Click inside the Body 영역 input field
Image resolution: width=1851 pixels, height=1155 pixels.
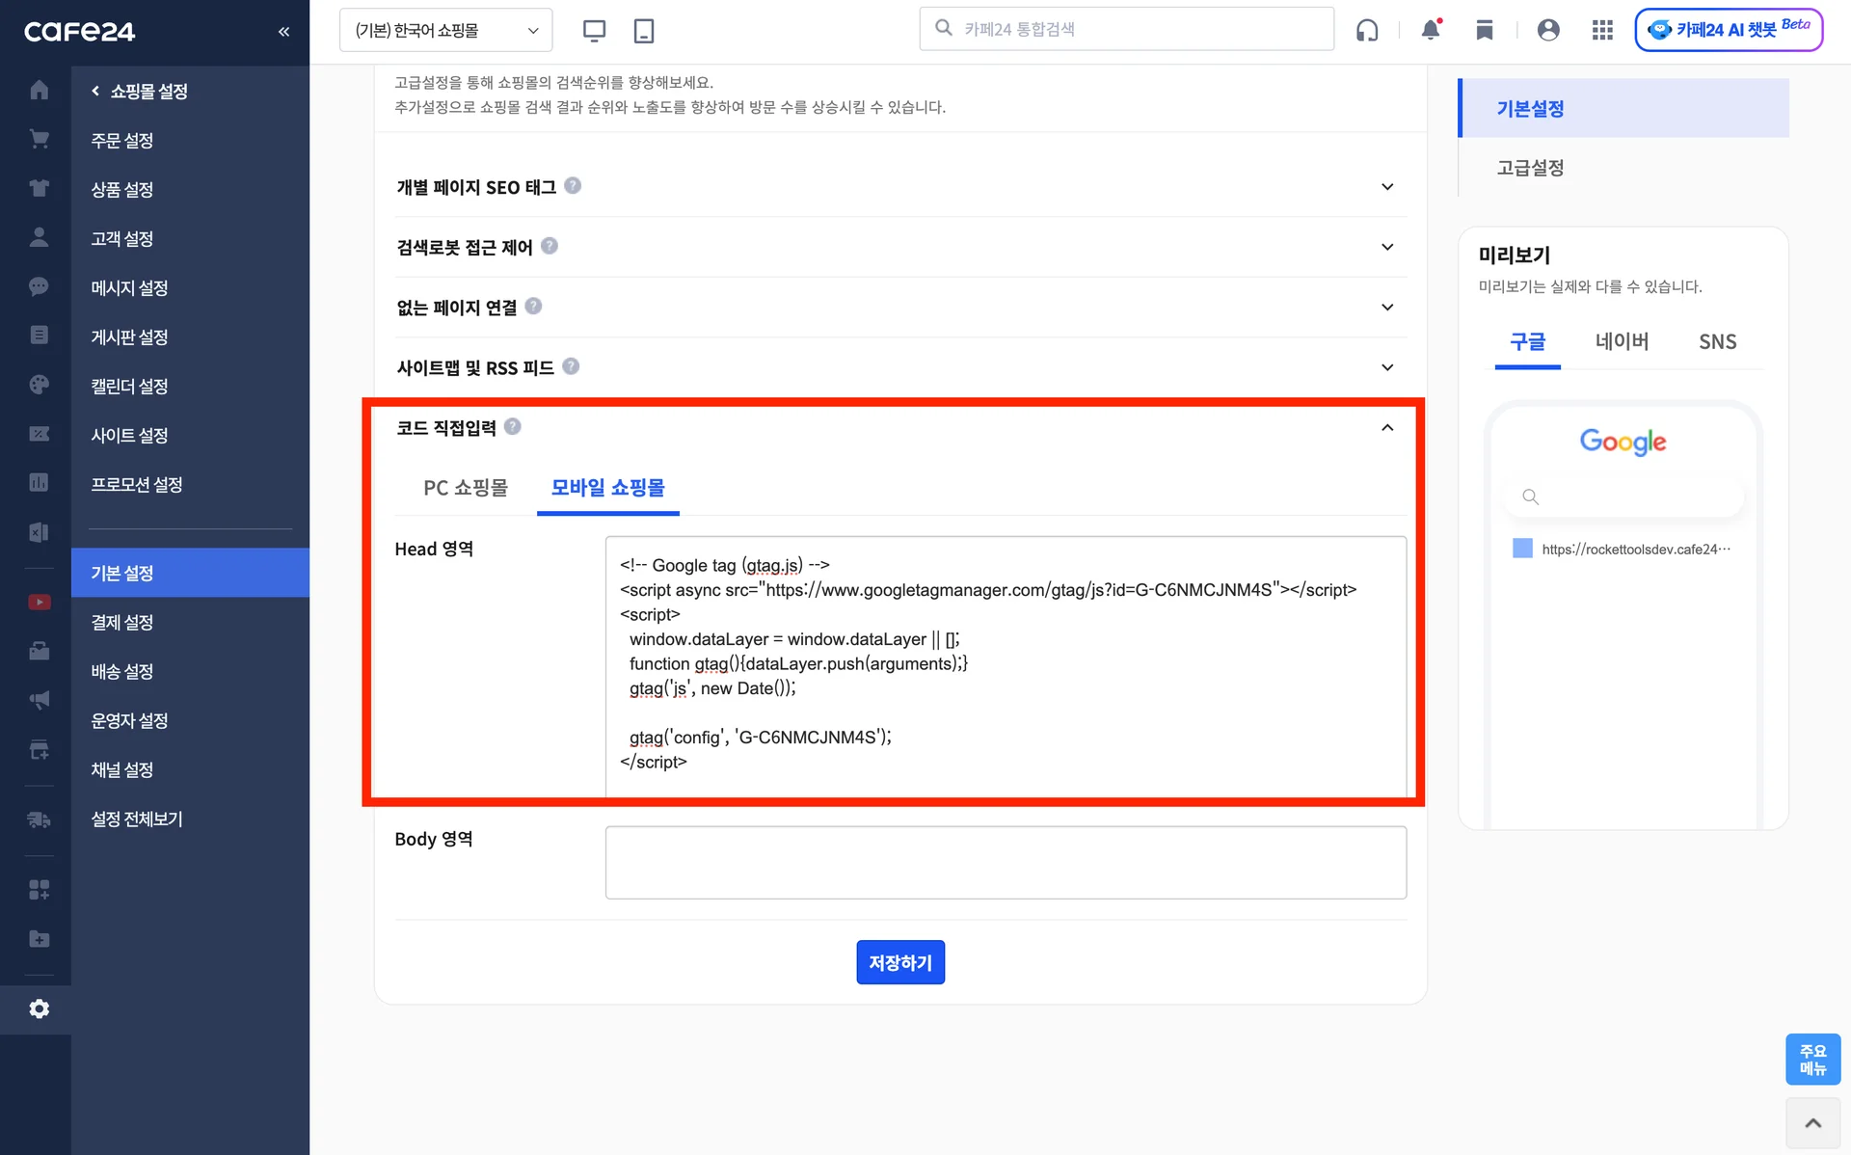pos(1006,861)
